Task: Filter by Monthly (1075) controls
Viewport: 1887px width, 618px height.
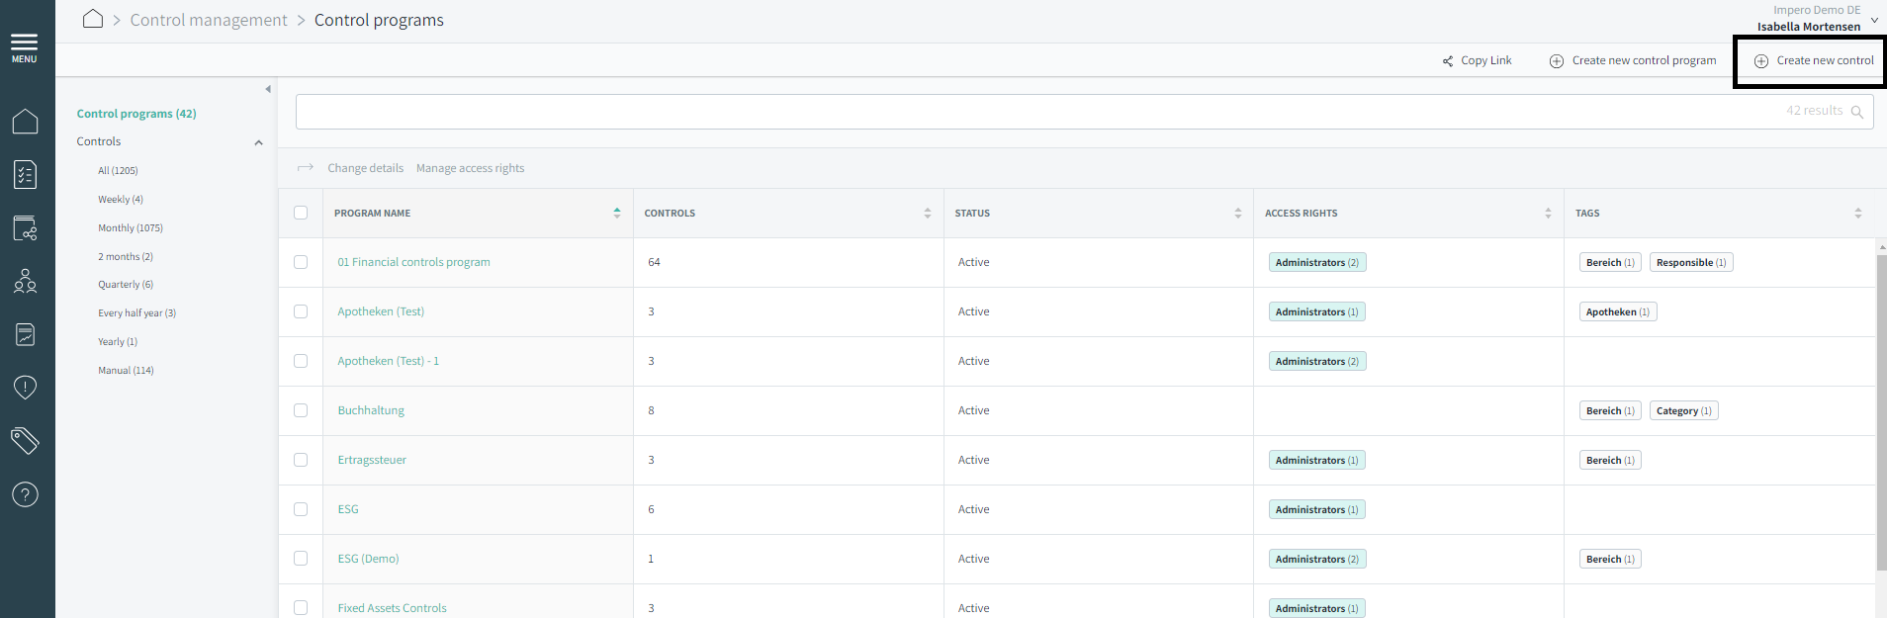Action: click(x=131, y=228)
